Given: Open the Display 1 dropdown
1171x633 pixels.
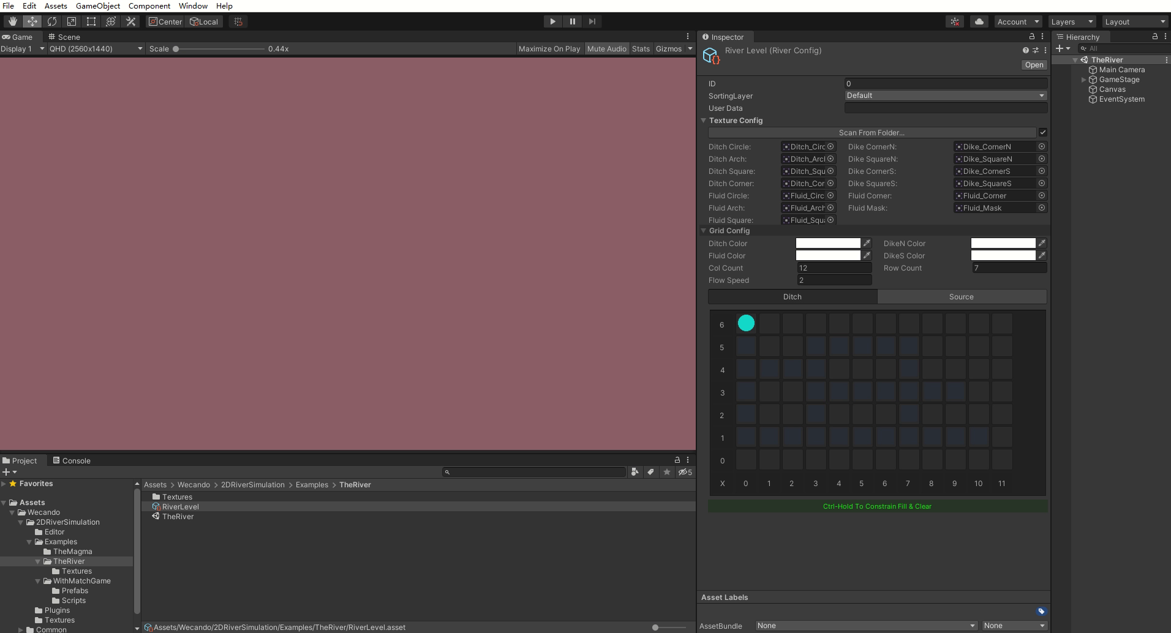Looking at the screenshot, I should [23, 48].
